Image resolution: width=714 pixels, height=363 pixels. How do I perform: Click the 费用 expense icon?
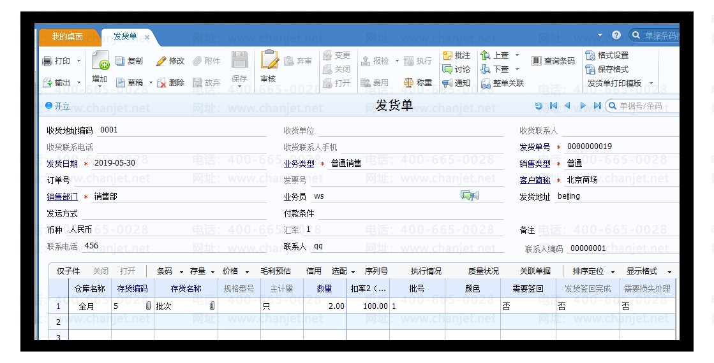366,83
